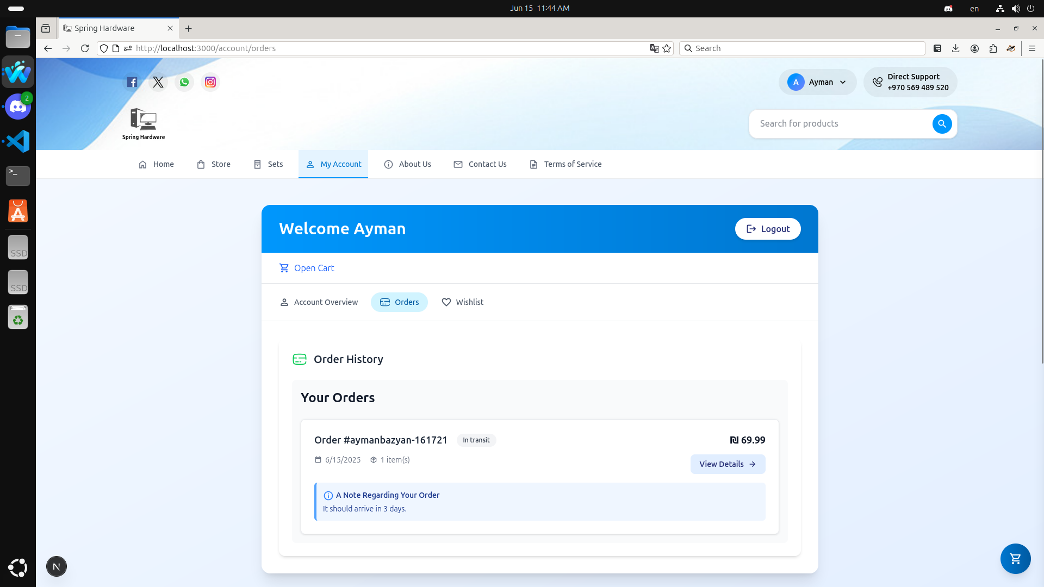This screenshot has height=587, width=1044.
Task: Click the order total ₪ 69.99
Action: 747,440
